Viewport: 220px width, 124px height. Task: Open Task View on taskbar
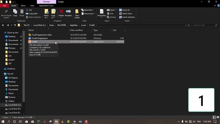click(x=20, y=122)
